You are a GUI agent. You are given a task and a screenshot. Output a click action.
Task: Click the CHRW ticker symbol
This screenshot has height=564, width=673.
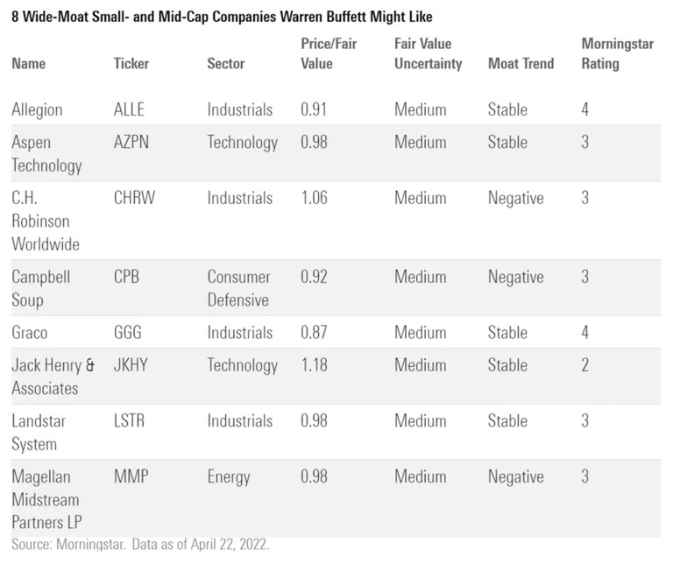click(x=134, y=198)
